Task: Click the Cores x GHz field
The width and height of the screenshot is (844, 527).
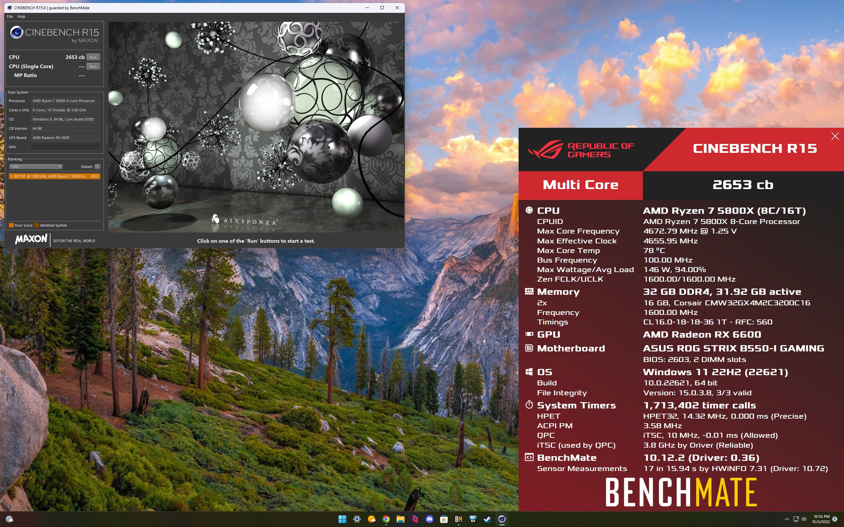Action: pos(66,110)
